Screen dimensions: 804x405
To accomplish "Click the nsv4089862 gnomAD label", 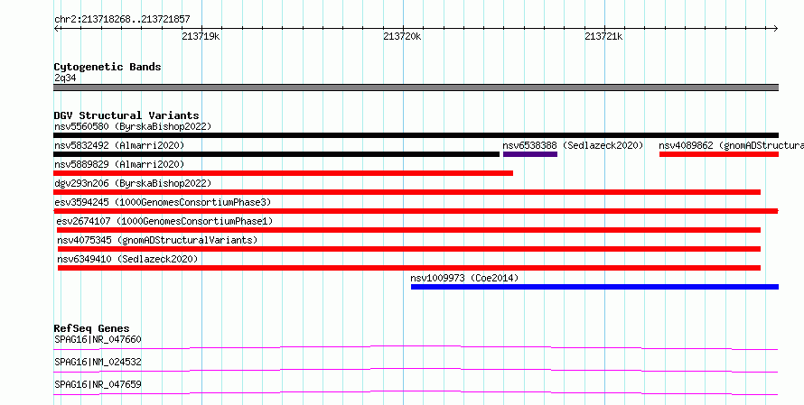I will pyautogui.click(x=731, y=145).
